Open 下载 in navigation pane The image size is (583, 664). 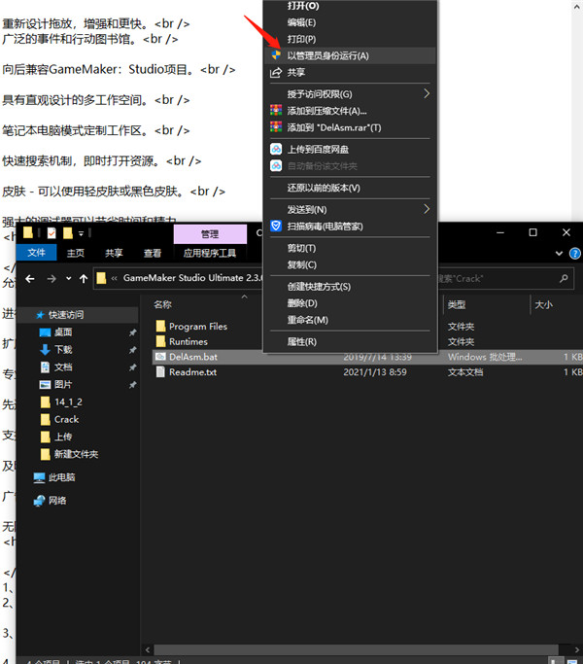pos(63,349)
